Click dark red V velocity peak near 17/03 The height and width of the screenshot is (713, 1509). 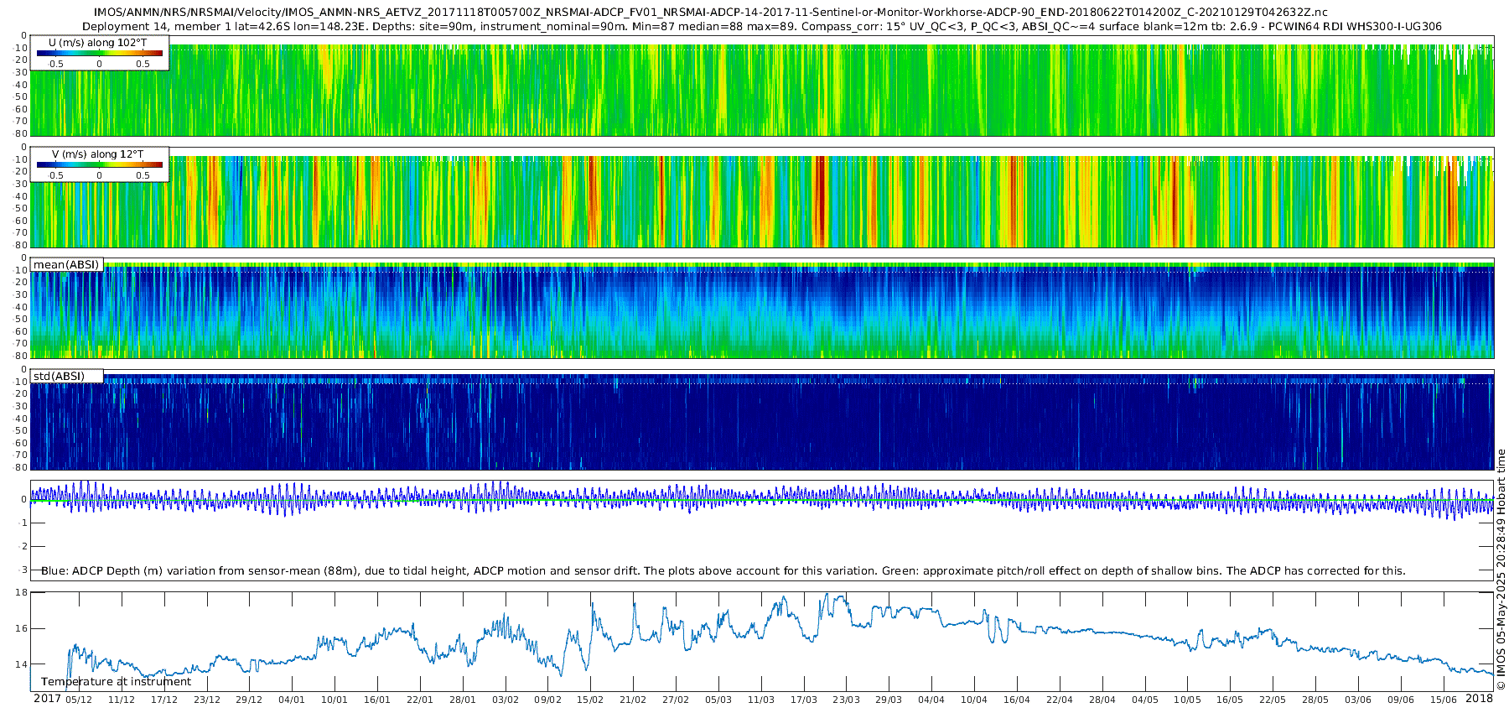tap(820, 201)
